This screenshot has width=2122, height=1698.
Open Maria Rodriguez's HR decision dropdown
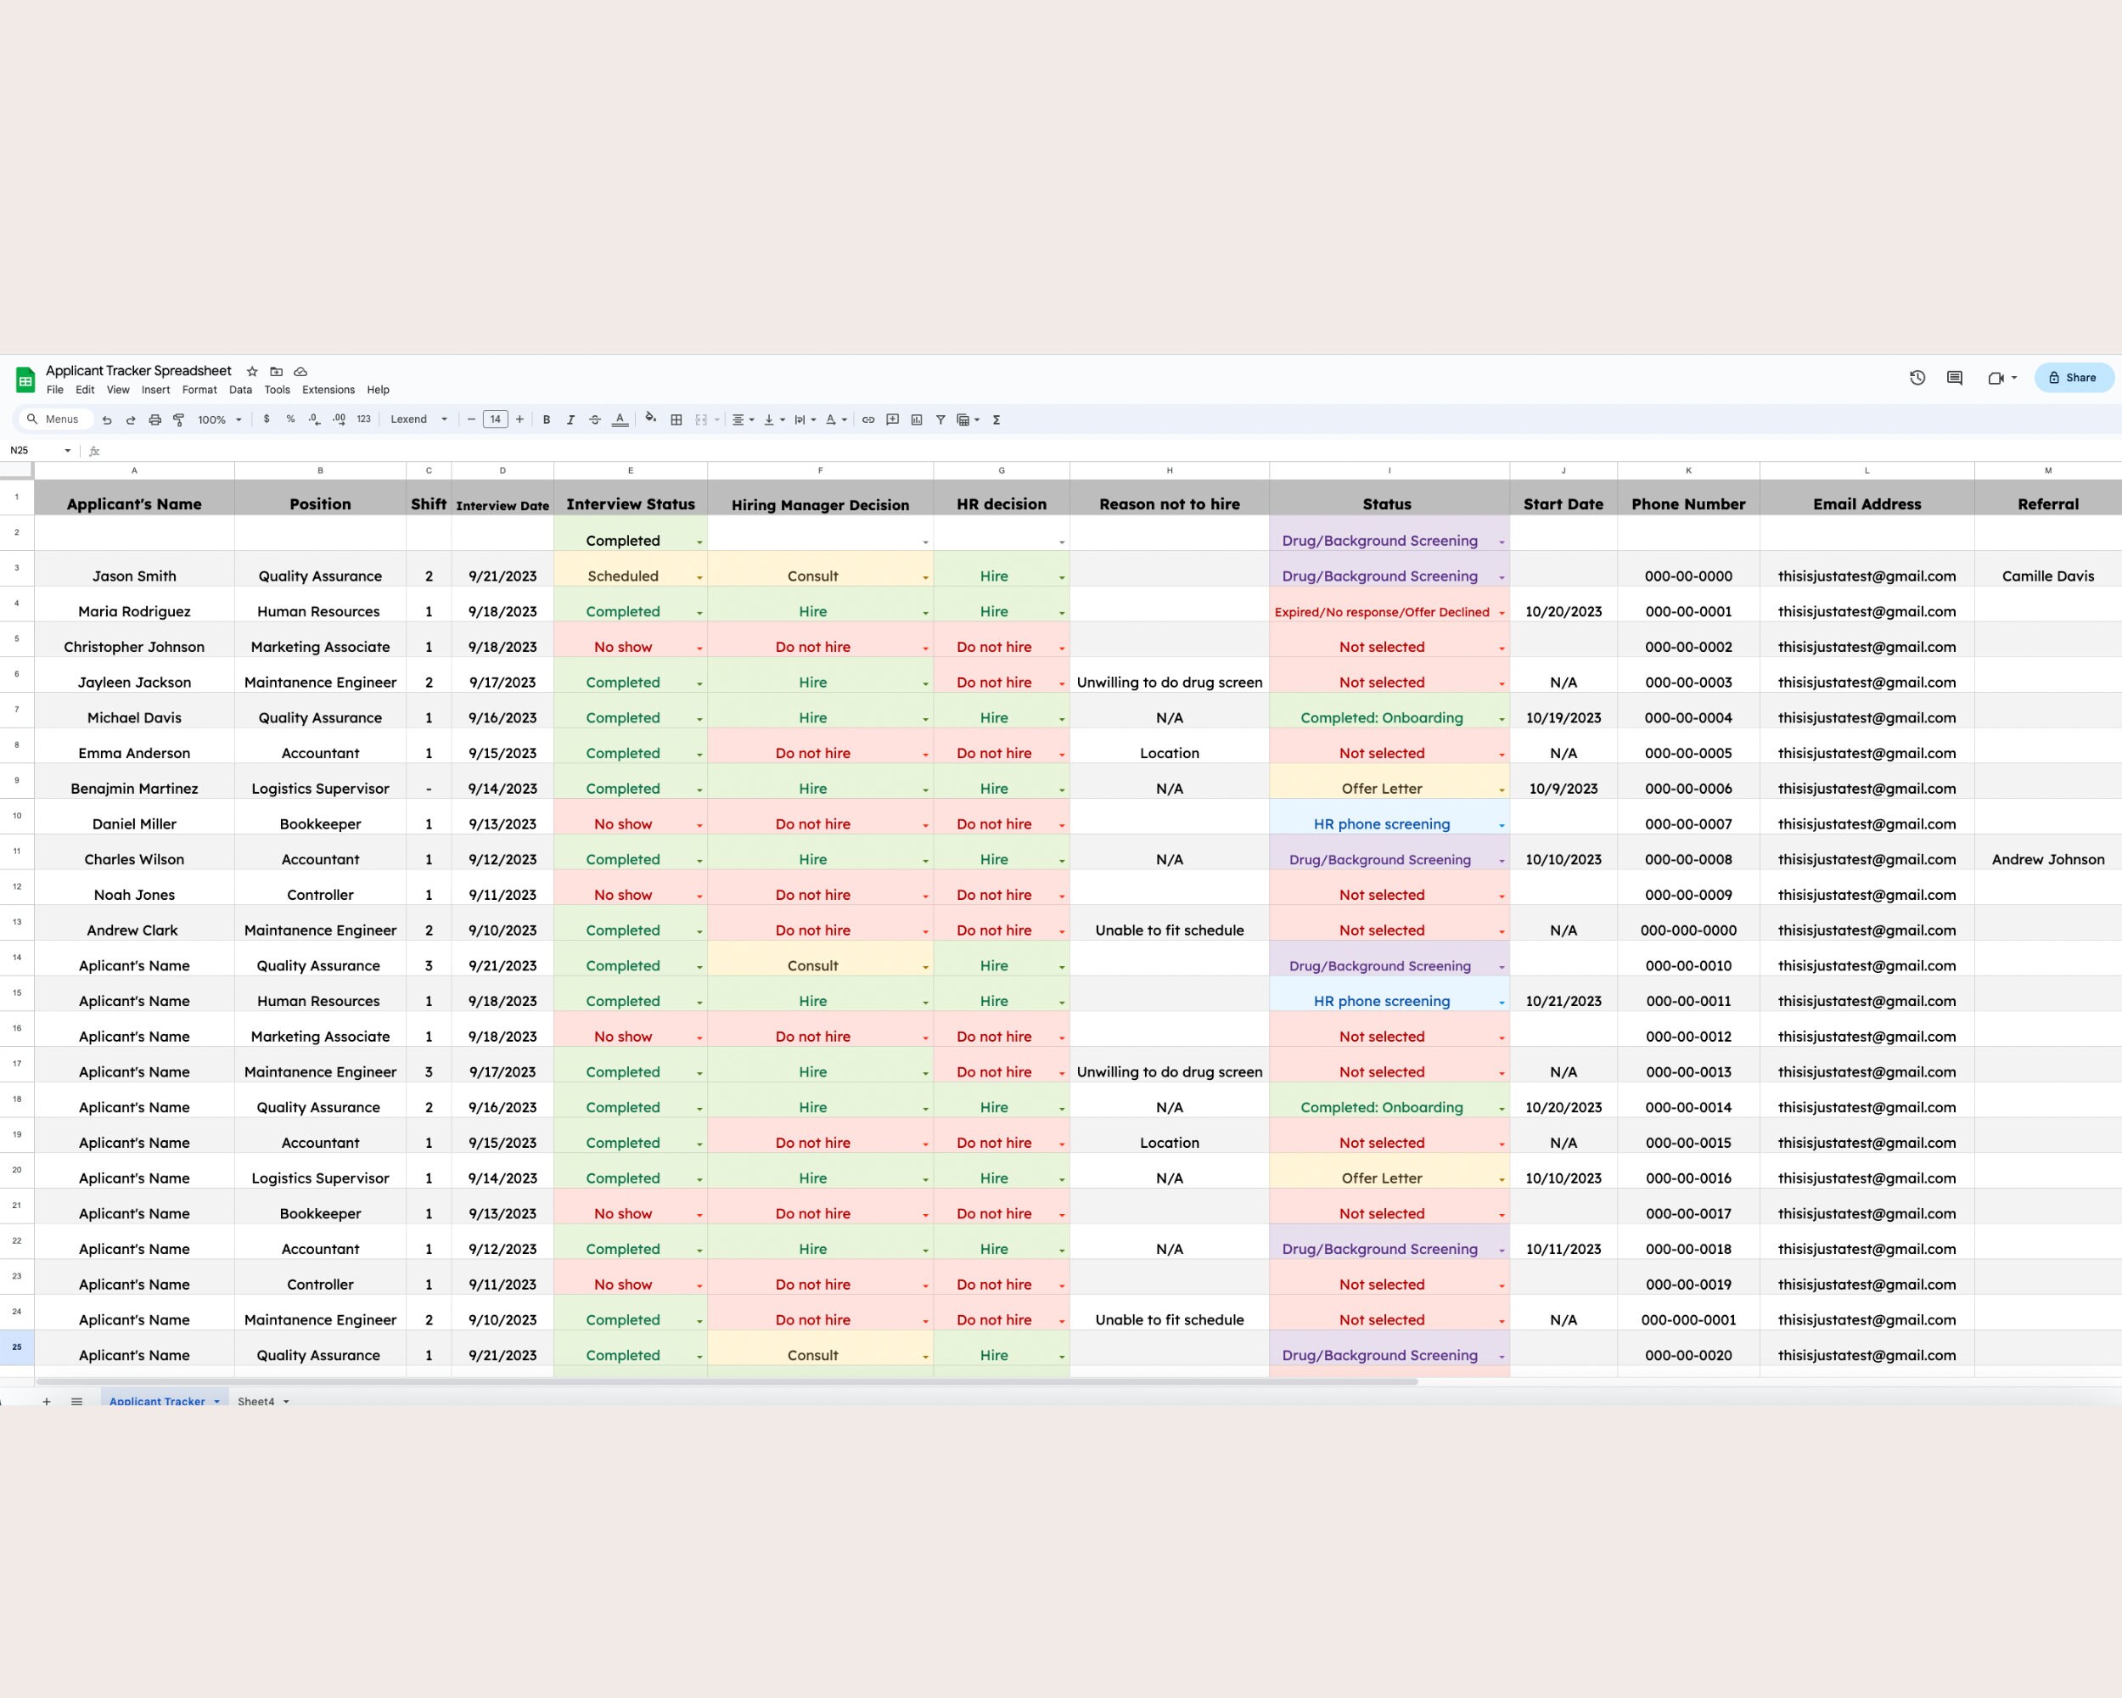pos(1061,610)
